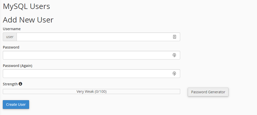Click the "Very Weak (0/100)" text
The height and width of the screenshot is (115, 257).
pos(91,91)
